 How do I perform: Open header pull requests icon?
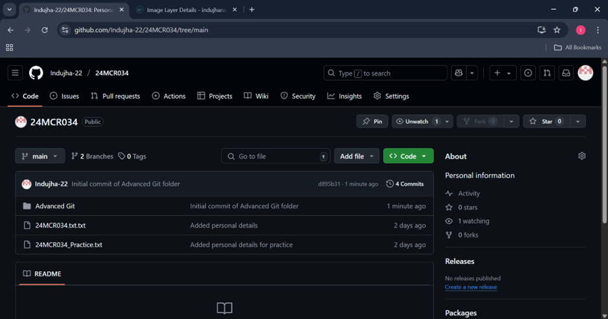click(547, 73)
